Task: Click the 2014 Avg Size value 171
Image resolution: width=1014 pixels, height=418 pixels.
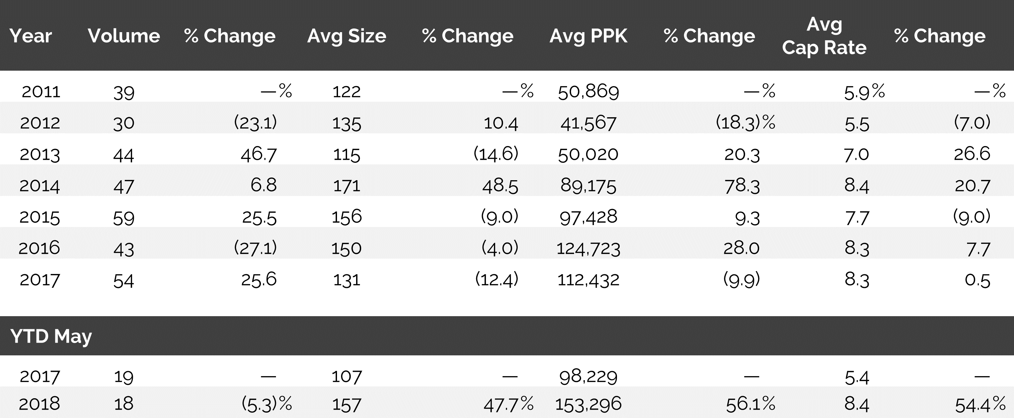Action: 346,185
